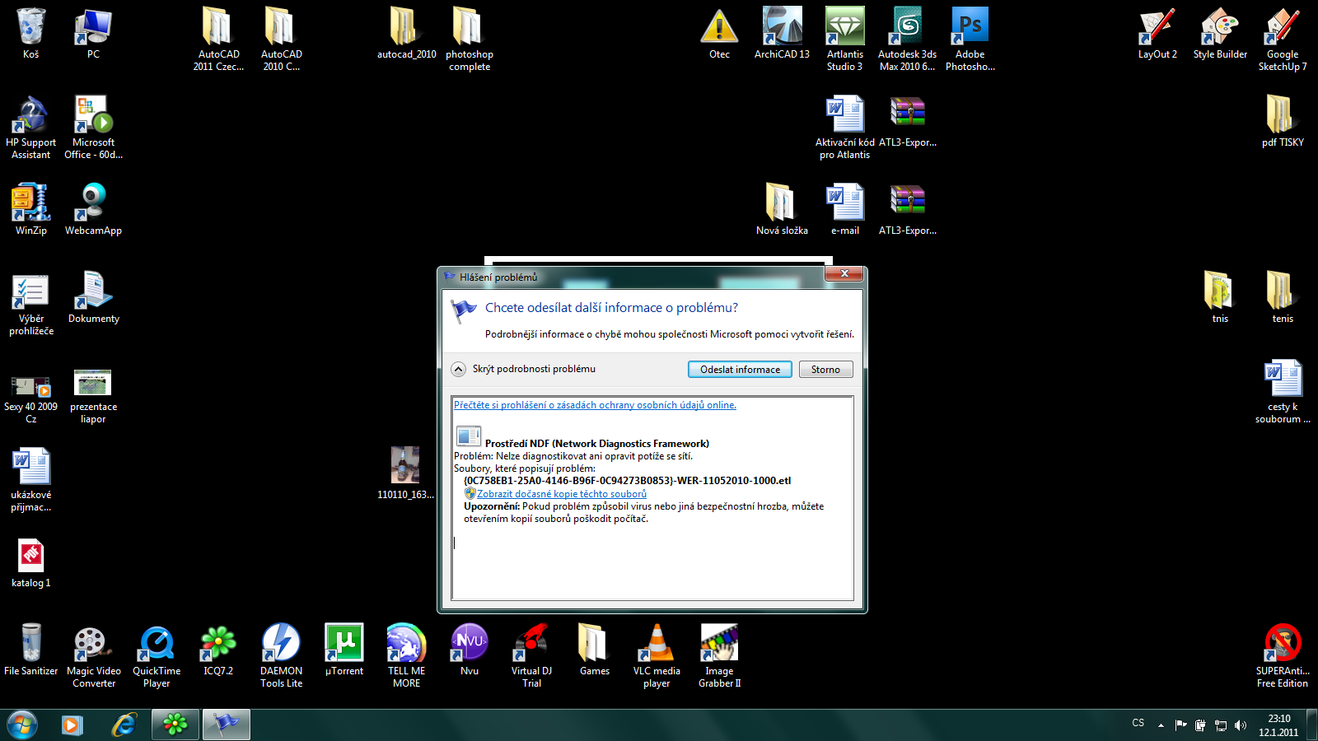
Task: Click the Odeslat informace button
Action: [x=740, y=370]
